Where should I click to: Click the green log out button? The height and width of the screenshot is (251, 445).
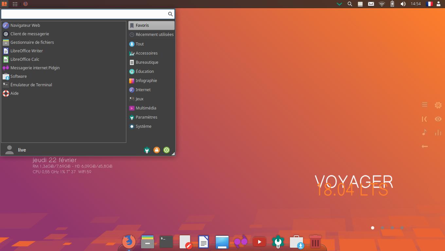(167, 150)
